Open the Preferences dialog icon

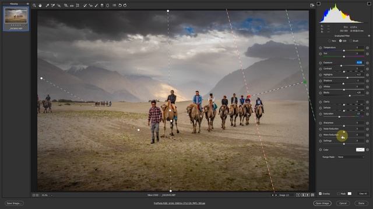point(114,5)
